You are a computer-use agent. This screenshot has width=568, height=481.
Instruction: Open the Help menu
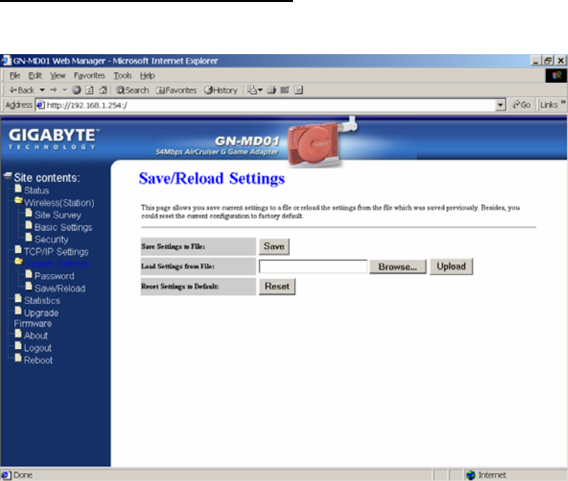(148, 75)
